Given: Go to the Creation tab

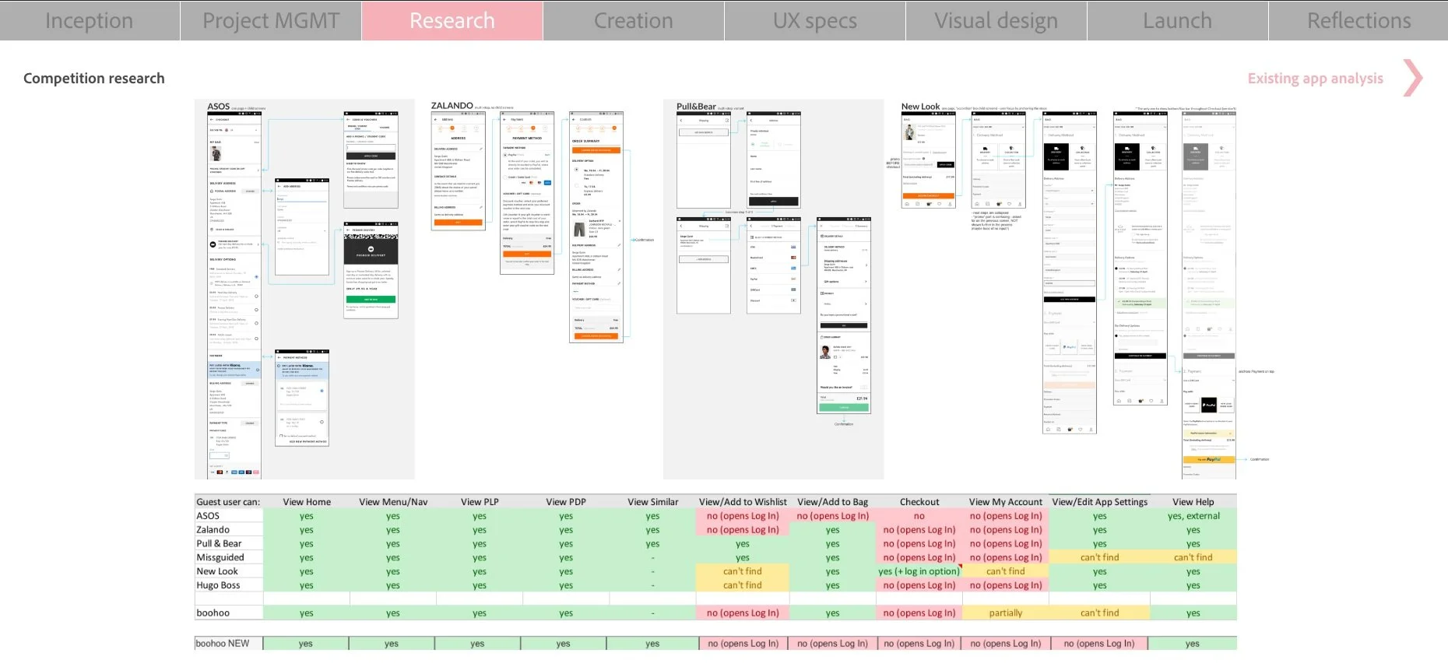Looking at the screenshot, I should (x=634, y=20).
